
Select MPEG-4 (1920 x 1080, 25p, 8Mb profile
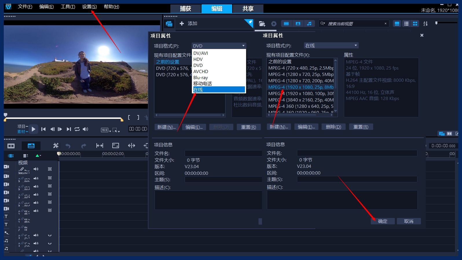click(300, 87)
